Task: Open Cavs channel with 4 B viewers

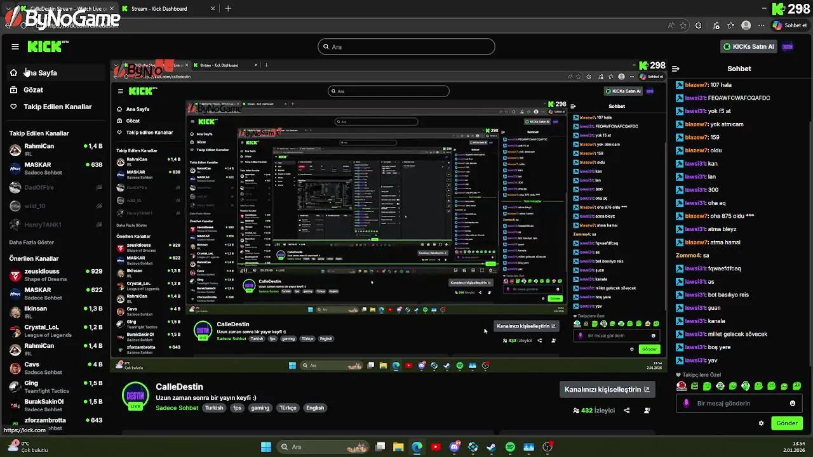Action: pos(56,368)
